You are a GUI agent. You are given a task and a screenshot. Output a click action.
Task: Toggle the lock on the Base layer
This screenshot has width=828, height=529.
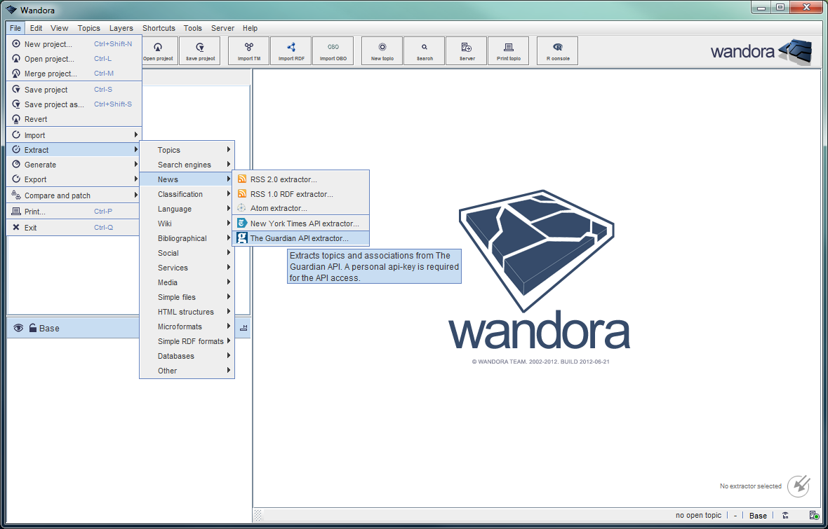(x=33, y=328)
